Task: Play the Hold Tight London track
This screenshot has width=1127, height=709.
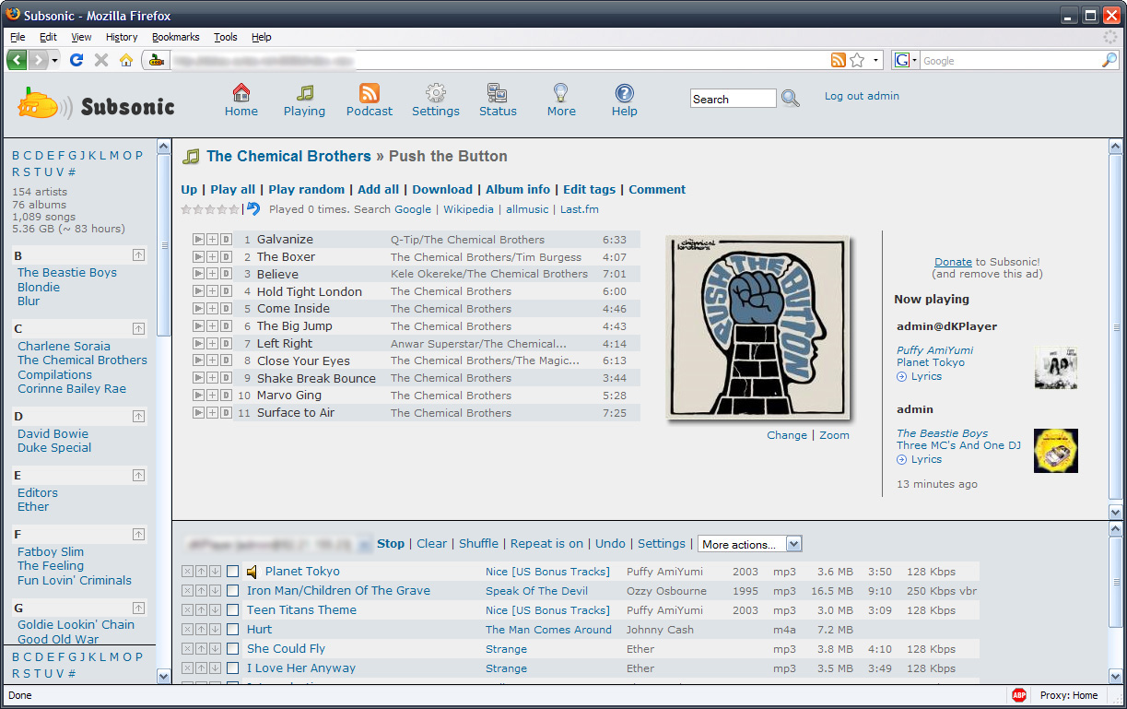Action: (x=198, y=291)
